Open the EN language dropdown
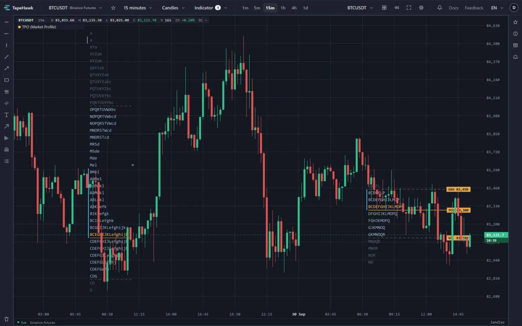This screenshot has height=326, width=522. 497,8
